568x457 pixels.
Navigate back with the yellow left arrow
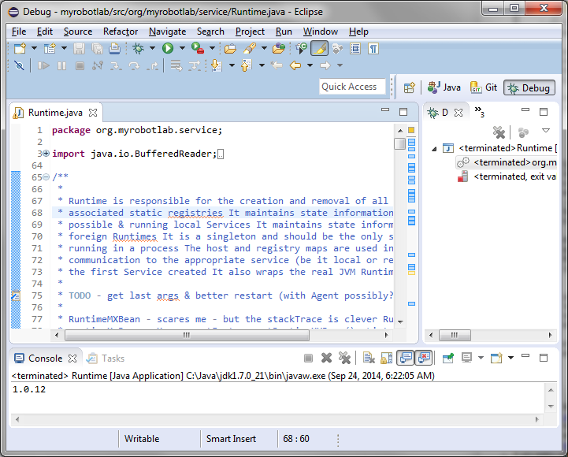295,65
